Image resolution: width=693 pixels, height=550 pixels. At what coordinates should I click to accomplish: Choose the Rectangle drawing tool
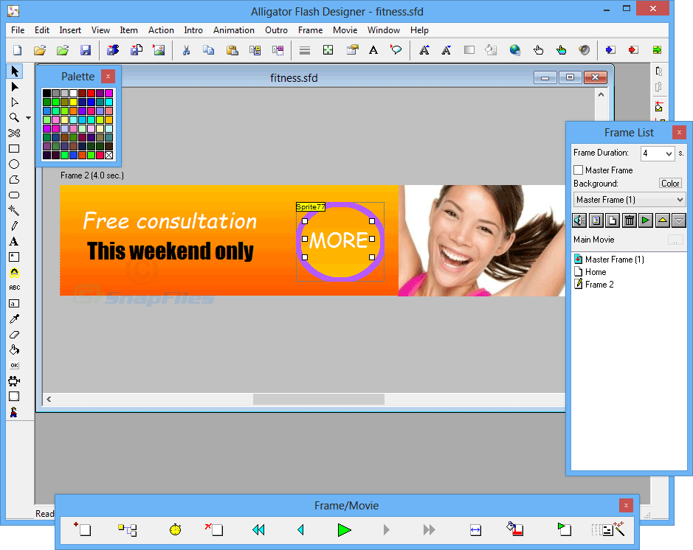13,148
